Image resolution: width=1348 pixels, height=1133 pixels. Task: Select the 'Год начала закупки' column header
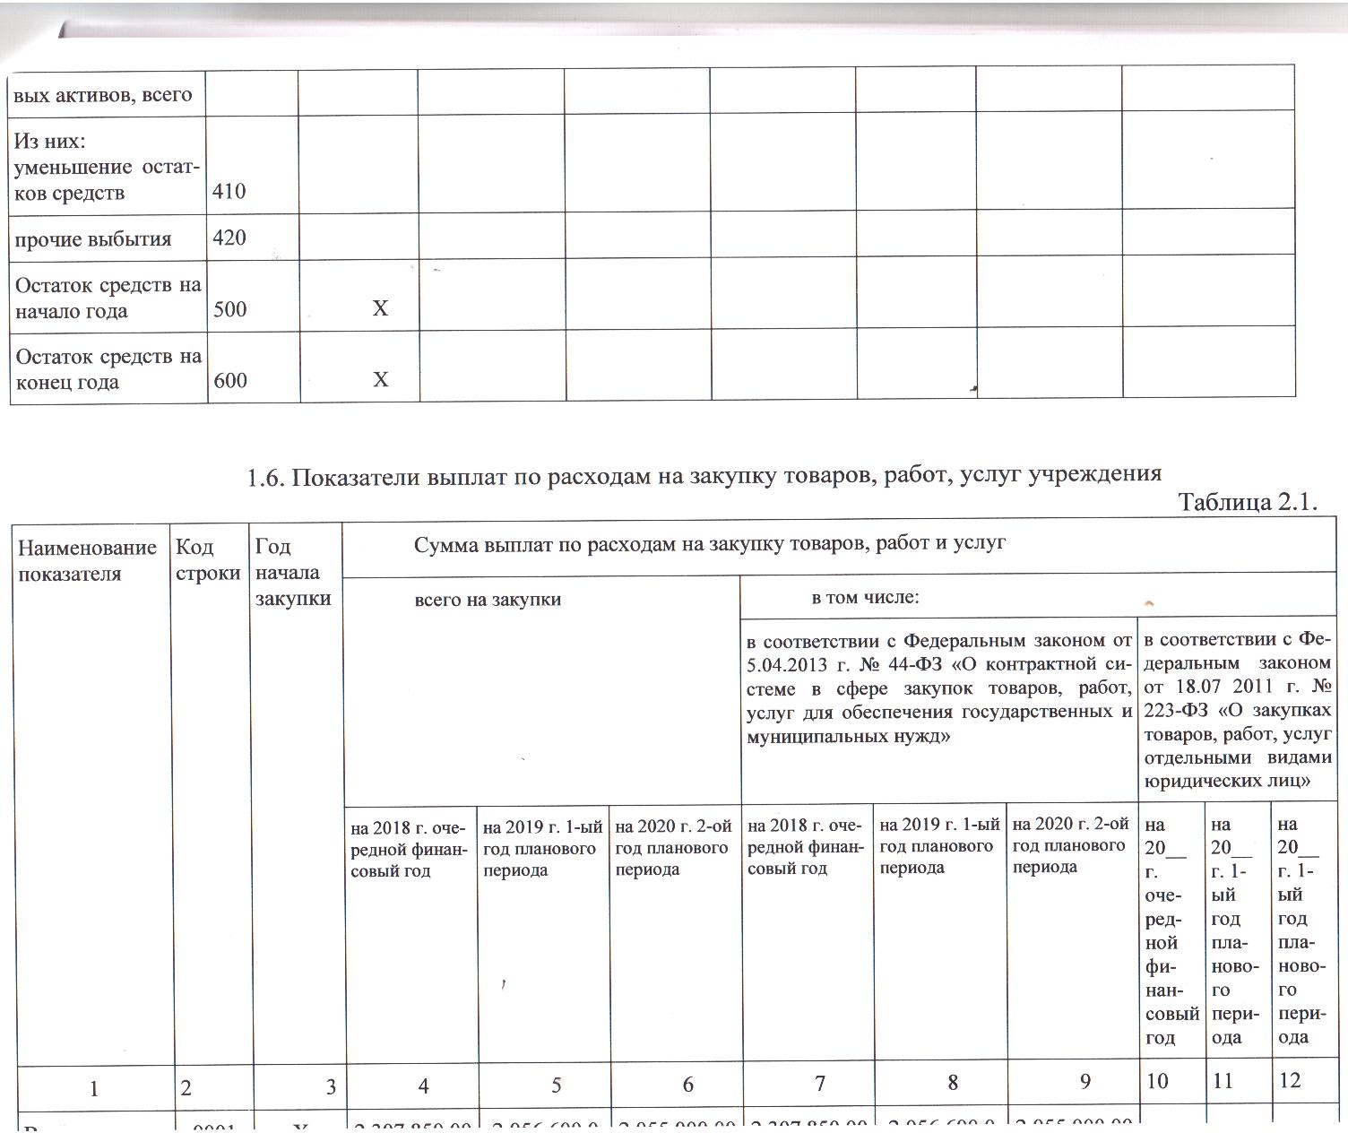click(x=293, y=572)
